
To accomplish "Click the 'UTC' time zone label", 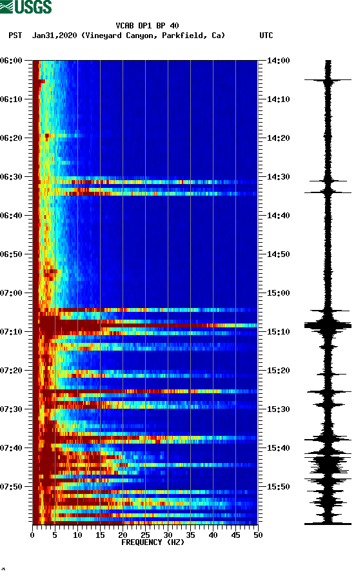I will (x=266, y=36).
